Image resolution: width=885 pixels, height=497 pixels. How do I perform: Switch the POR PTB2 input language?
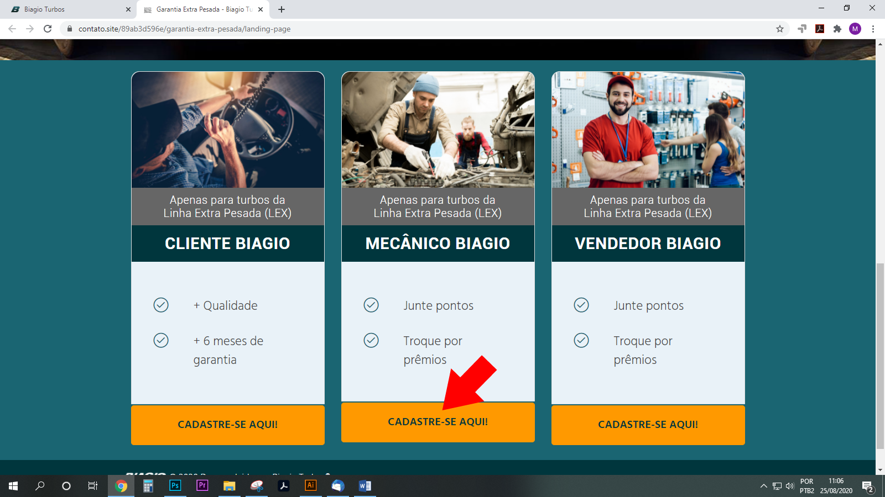pos(807,486)
